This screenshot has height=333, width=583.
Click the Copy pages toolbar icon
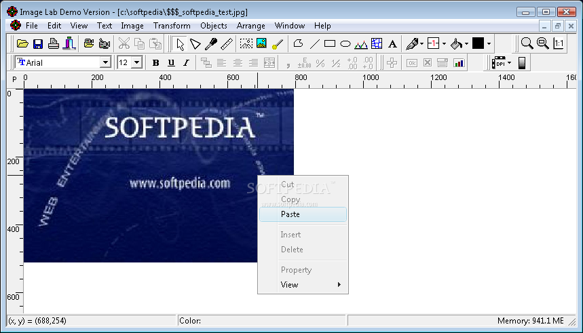click(x=139, y=44)
